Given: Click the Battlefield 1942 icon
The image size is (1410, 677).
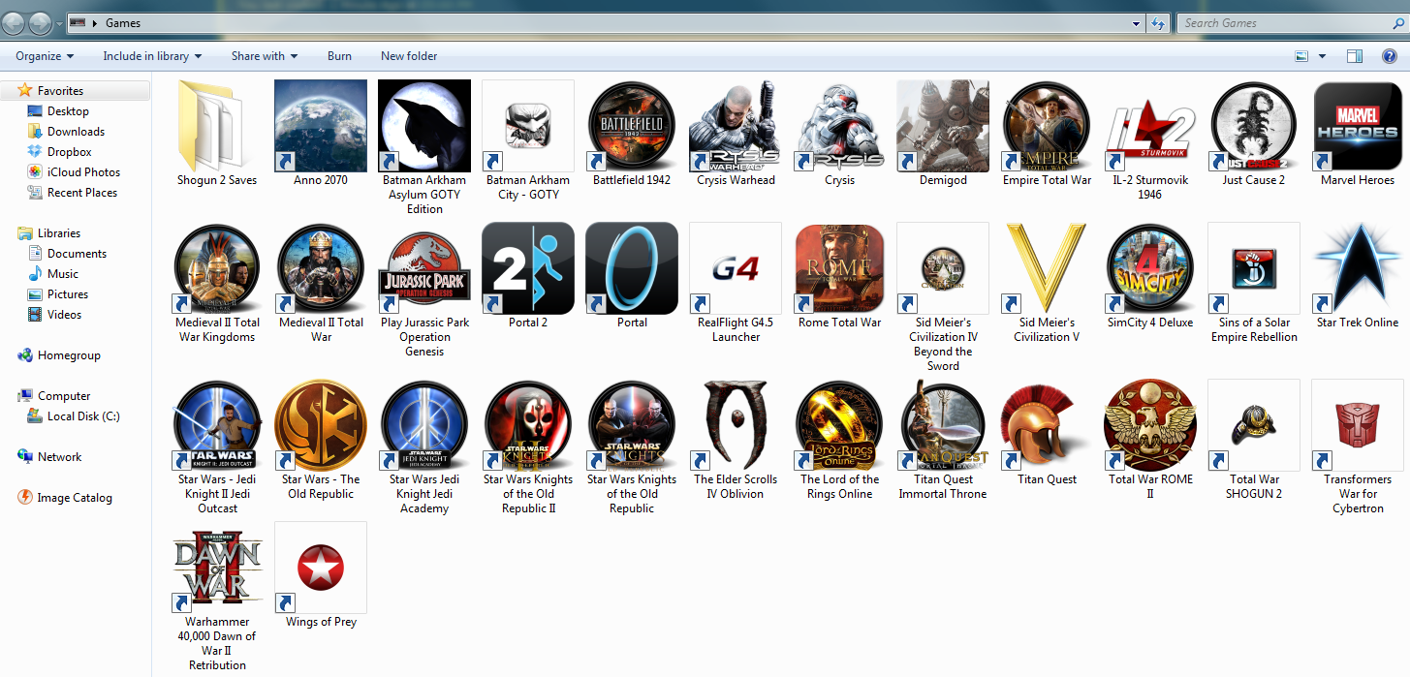Looking at the screenshot, I should (x=632, y=126).
